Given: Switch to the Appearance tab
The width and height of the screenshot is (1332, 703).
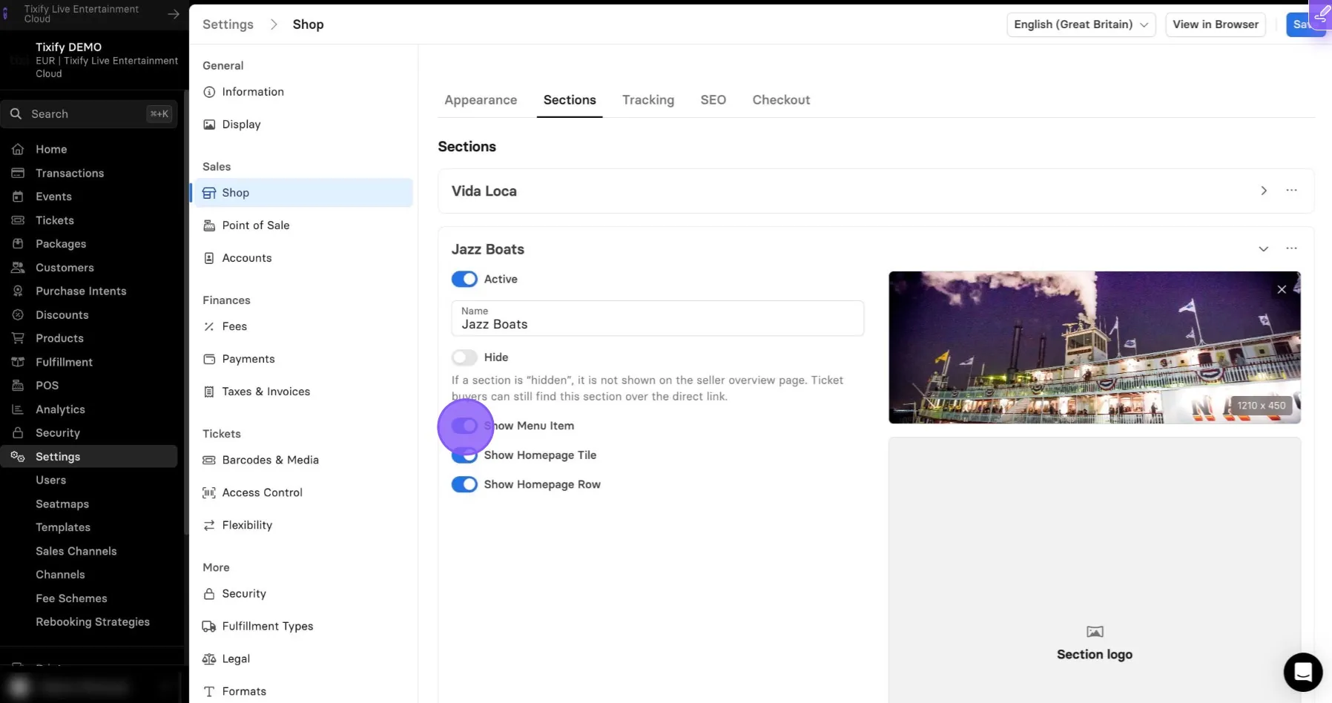Looking at the screenshot, I should 481,100.
